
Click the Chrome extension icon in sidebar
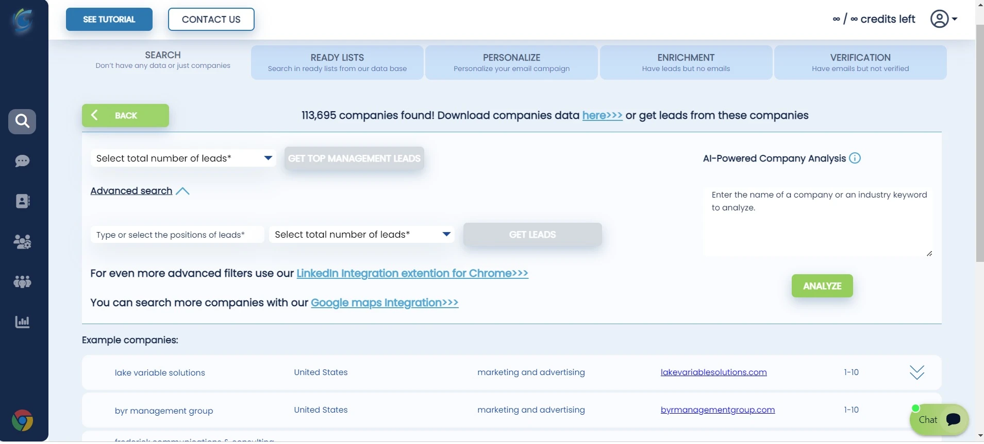22,420
